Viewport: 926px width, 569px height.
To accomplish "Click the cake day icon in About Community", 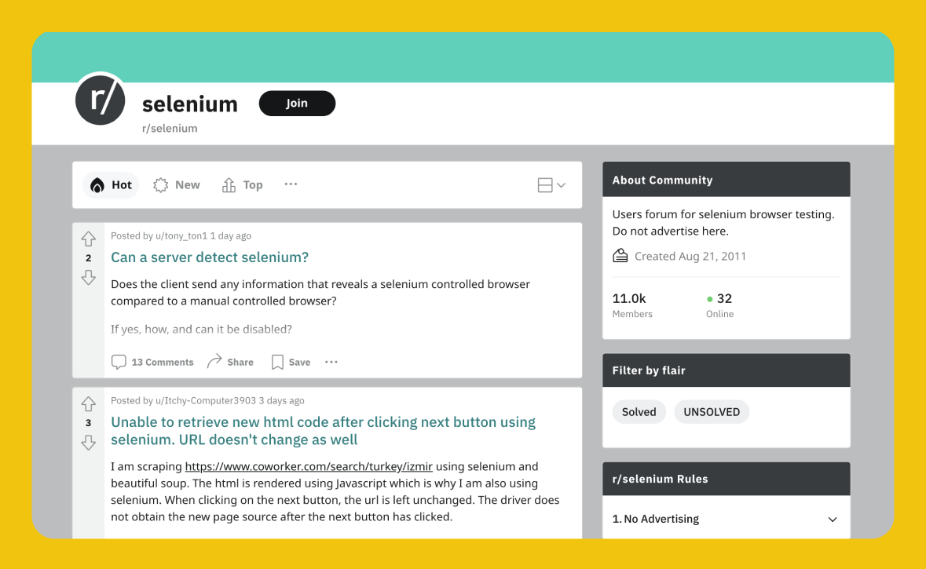I will [619, 256].
